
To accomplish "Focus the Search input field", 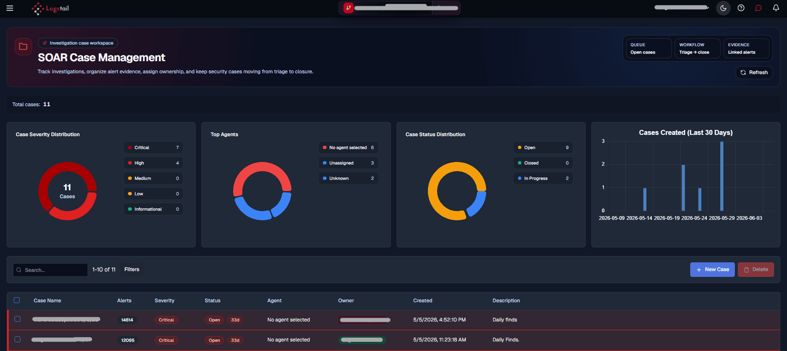I will pyautogui.click(x=50, y=270).
